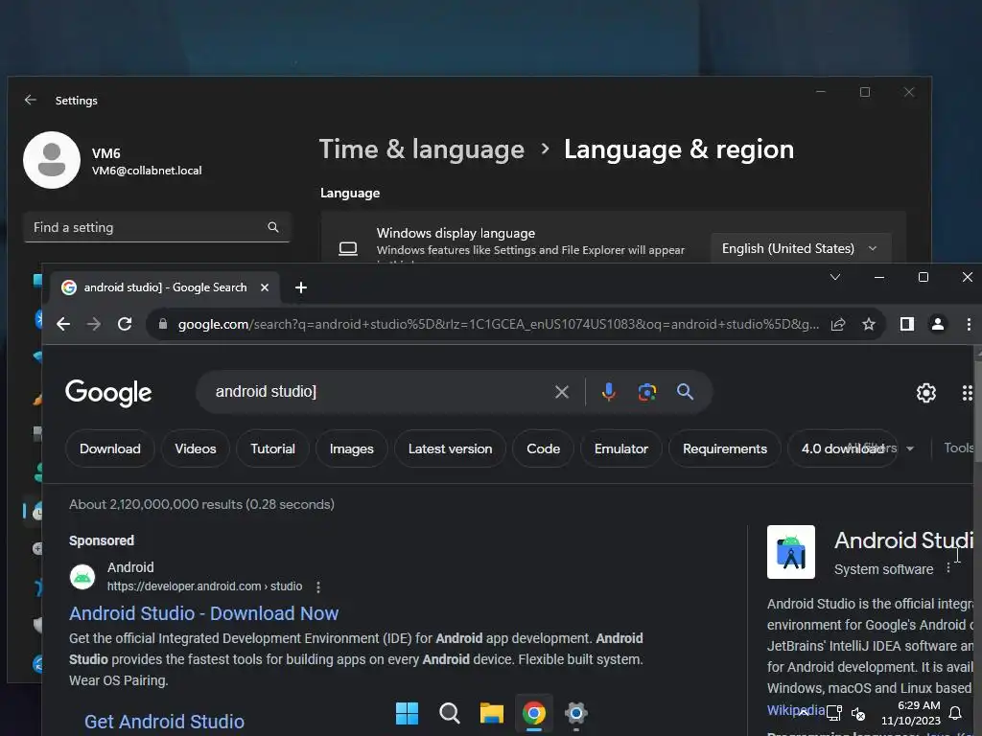Select the android studio Google Search tab
Image resolution: width=982 pixels, height=736 pixels.
point(165,287)
